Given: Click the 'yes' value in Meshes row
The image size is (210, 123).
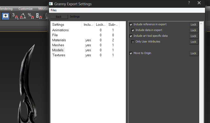Looking at the screenshot, I should (88, 45).
